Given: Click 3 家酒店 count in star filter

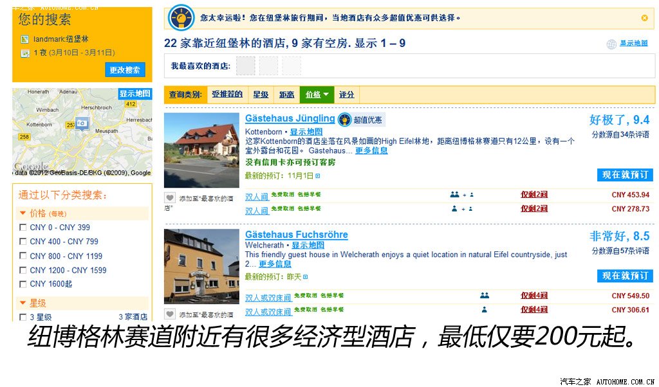Looking at the screenshot, I should point(133,317).
